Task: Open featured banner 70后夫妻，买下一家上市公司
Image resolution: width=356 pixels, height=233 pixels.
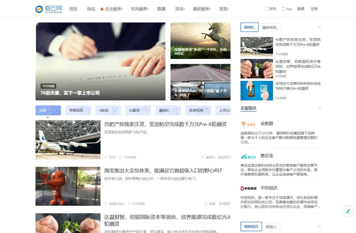Action: point(100,61)
